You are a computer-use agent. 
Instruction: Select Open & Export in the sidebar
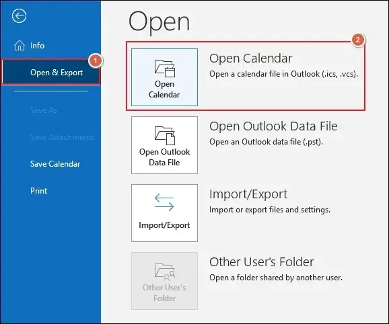[x=50, y=73]
